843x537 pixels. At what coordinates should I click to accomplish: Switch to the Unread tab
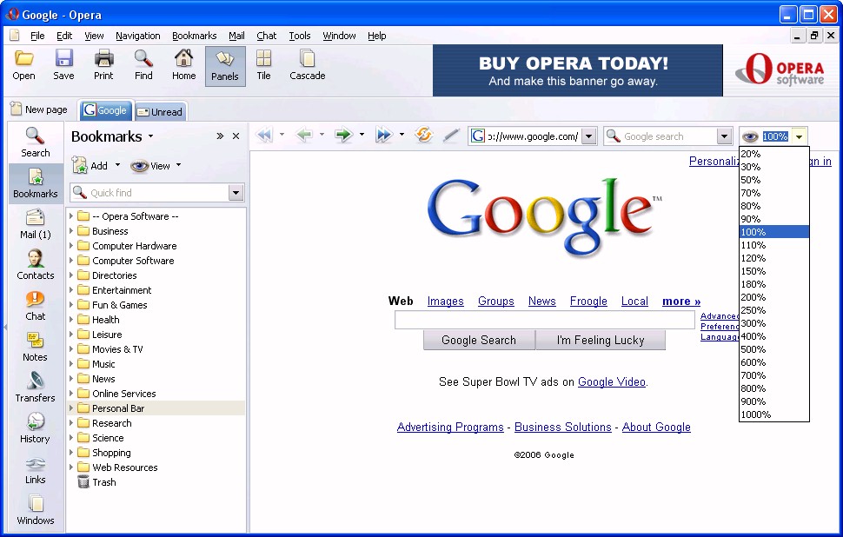point(160,112)
